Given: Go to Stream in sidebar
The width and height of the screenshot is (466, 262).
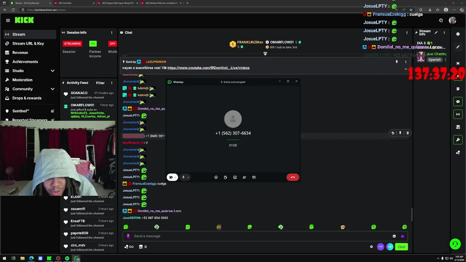Looking at the screenshot, I should click(29, 34).
